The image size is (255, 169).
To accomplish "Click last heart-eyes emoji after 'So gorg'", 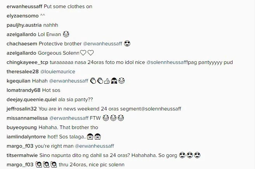I will click(197, 155).
